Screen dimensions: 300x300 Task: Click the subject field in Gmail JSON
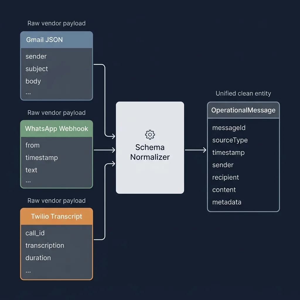point(37,69)
